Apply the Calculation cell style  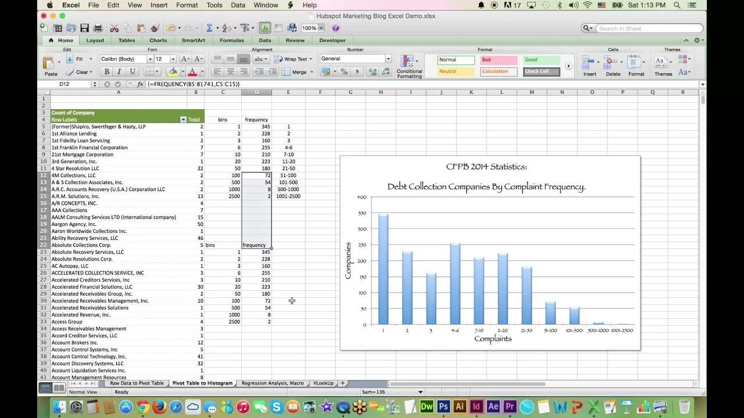click(499, 71)
